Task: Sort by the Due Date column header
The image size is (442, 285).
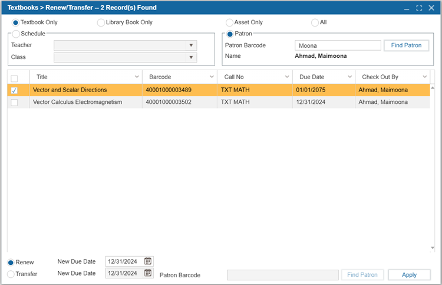Action: 312,77
